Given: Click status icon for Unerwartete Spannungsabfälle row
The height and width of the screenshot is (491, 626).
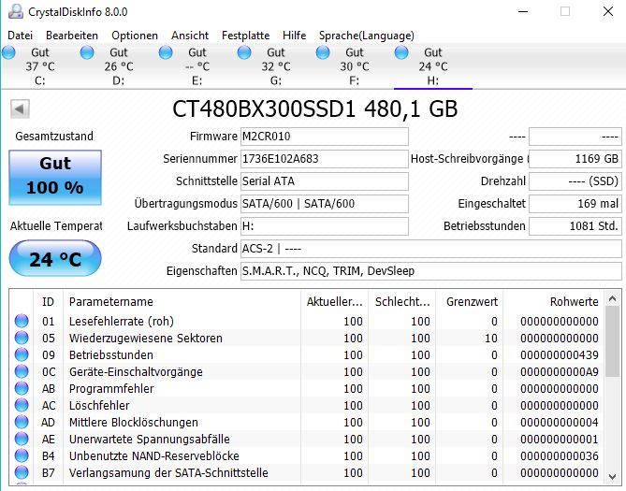Looking at the screenshot, I should click(x=22, y=439).
